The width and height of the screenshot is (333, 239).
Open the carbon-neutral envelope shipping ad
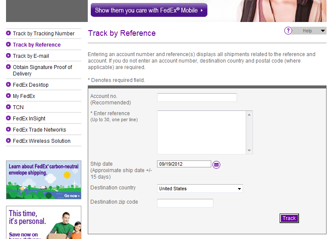43,180
